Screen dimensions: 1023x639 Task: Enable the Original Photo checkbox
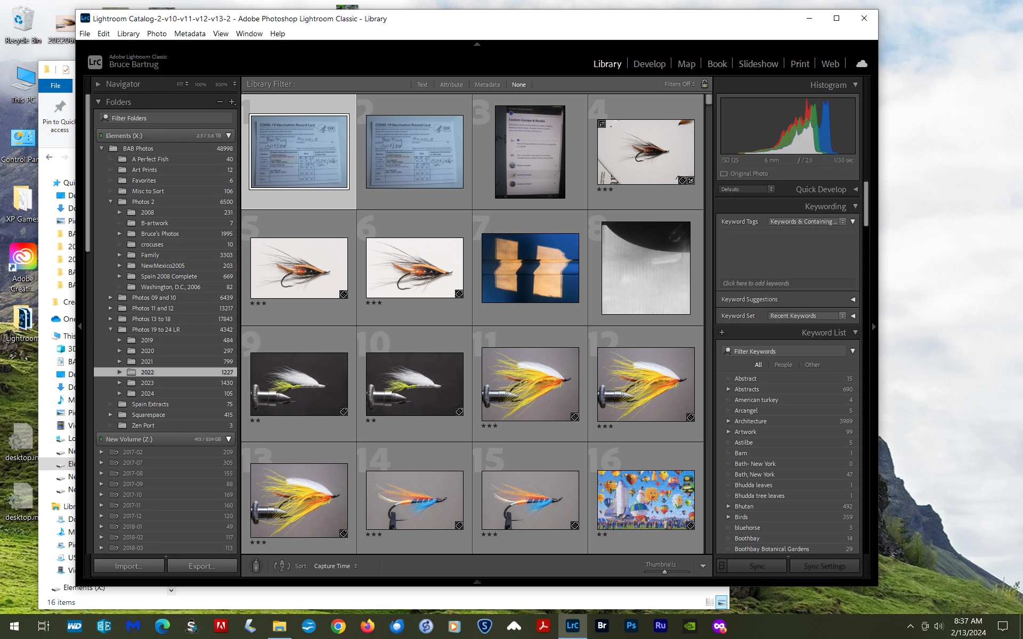tap(724, 174)
